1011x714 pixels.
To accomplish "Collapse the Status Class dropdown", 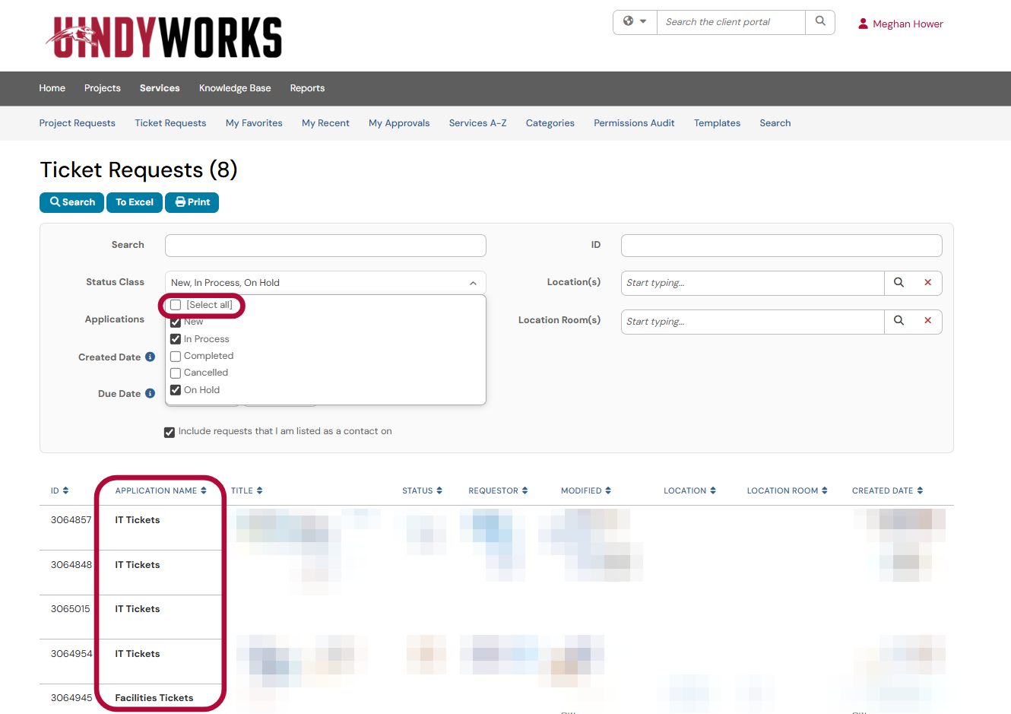I will [473, 283].
